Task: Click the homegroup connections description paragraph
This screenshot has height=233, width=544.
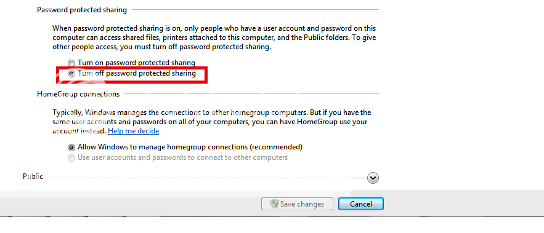Action: (212, 122)
